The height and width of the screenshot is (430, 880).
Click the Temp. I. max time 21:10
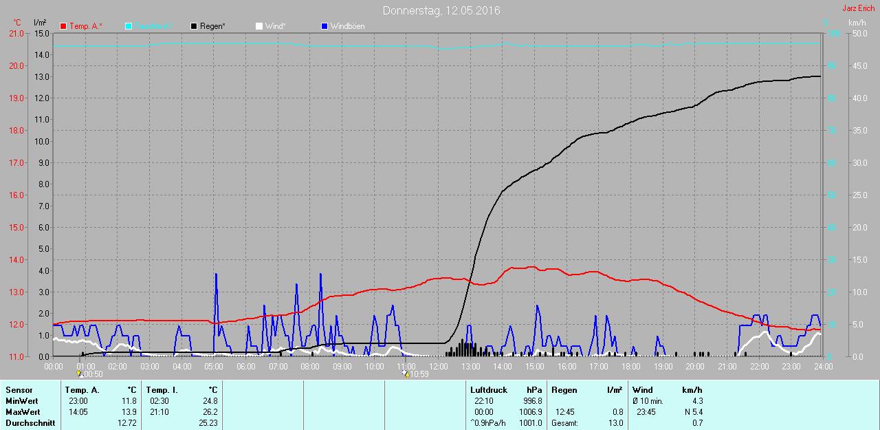point(159,412)
